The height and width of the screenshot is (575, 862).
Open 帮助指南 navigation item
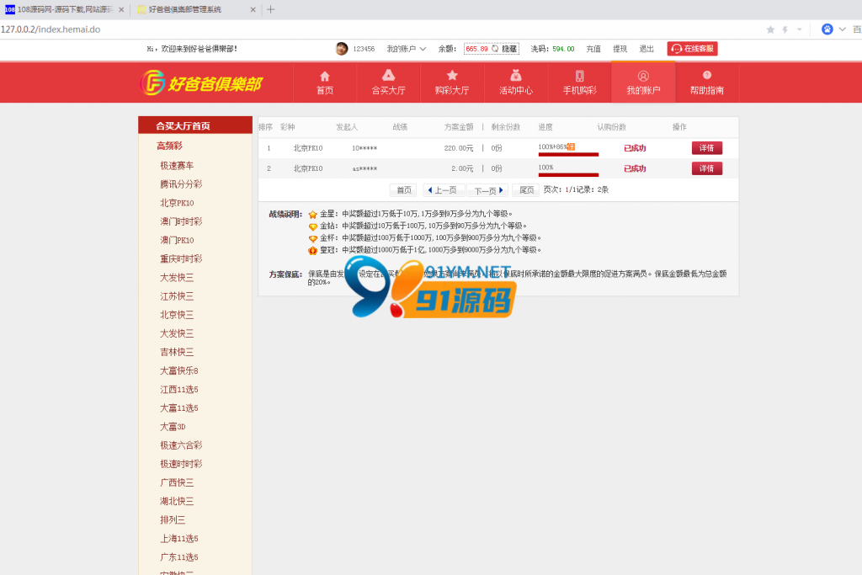pos(707,83)
